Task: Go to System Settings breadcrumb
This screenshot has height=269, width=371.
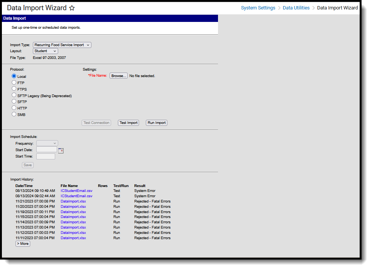Action: pyautogui.click(x=258, y=8)
